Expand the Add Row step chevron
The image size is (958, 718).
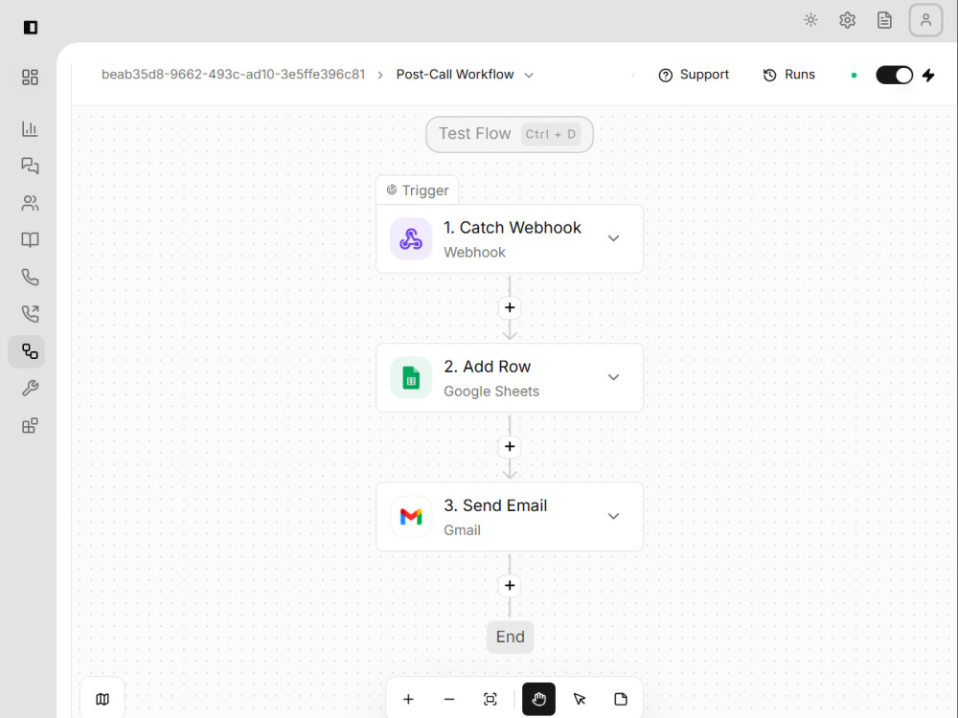(x=613, y=377)
